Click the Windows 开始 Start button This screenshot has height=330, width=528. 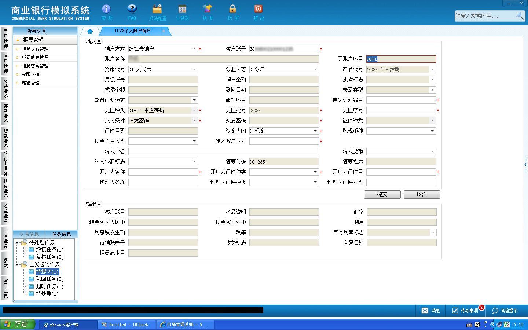tap(18, 324)
